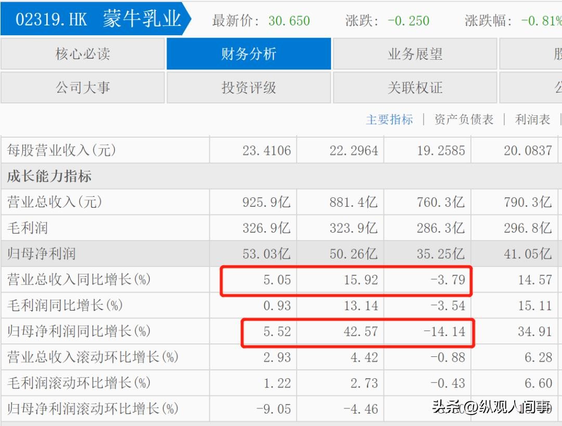
Task: Open the 关联权证 tab
Action: pyautogui.click(x=415, y=87)
